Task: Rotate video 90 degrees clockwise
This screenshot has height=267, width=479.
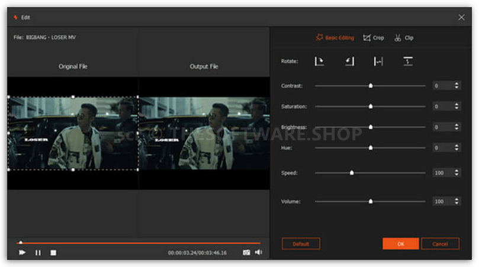Action: [319, 62]
